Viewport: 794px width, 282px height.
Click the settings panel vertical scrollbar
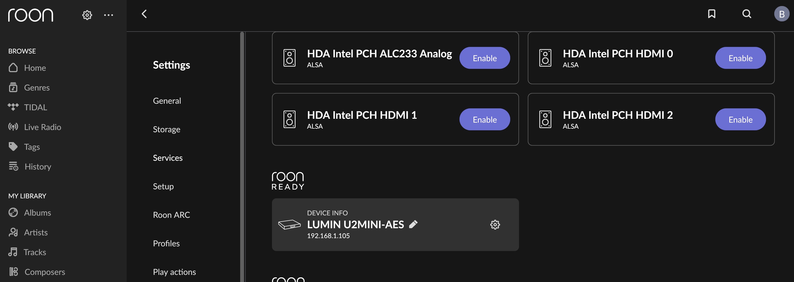tap(242, 157)
